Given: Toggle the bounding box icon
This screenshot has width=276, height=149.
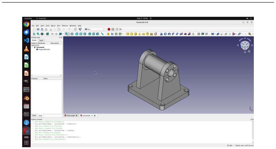Looking at the screenshot, I should pyautogui.click(x=48, y=34).
